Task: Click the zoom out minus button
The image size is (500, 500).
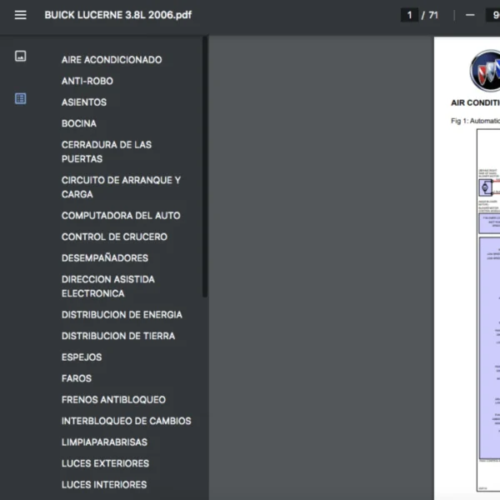Action: pos(470,15)
